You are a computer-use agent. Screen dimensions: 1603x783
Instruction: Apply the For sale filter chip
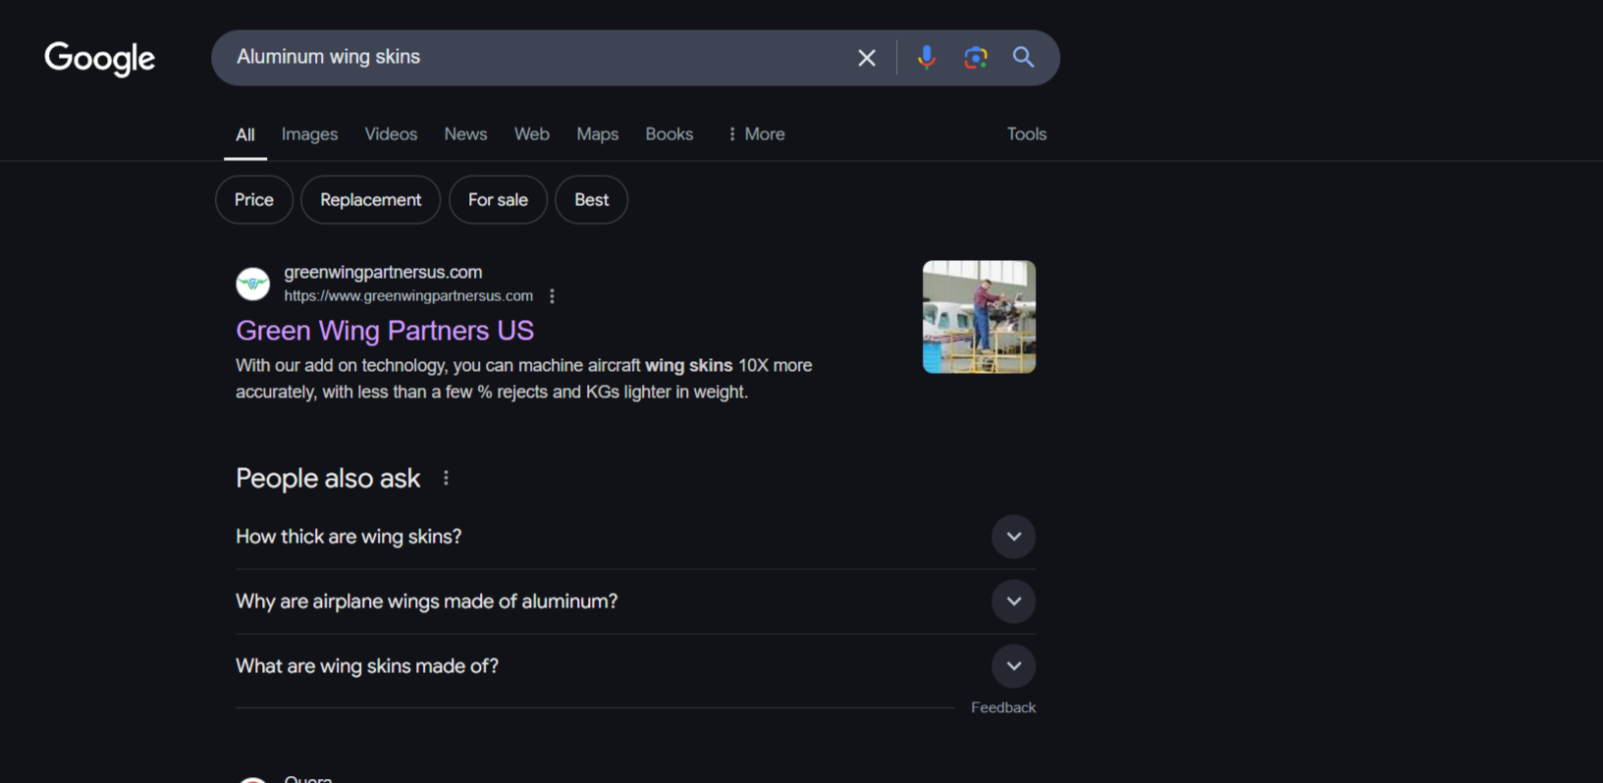pos(498,200)
